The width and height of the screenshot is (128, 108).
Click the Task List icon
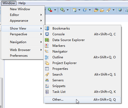click(x=47, y=92)
